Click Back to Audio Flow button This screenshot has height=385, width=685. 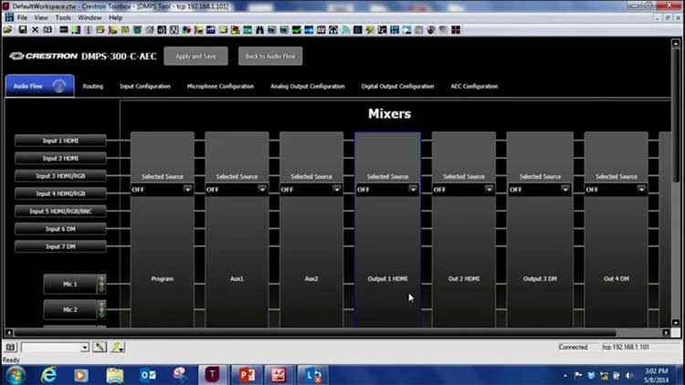click(x=270, y=56)
